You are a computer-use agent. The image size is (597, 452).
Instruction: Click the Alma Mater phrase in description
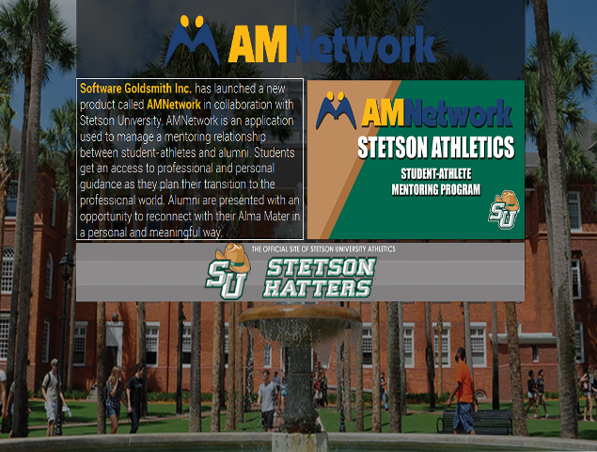[x=263, y=217]
